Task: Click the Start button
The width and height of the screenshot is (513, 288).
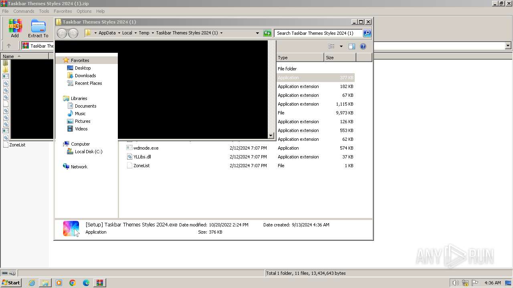Action: point(11,283)
